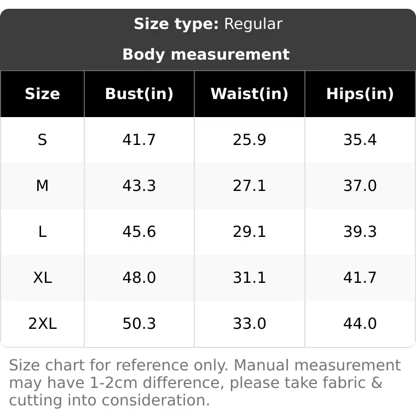416x418 pixels.
Task: Select the 2XL size row label
Action: point(42,324)
